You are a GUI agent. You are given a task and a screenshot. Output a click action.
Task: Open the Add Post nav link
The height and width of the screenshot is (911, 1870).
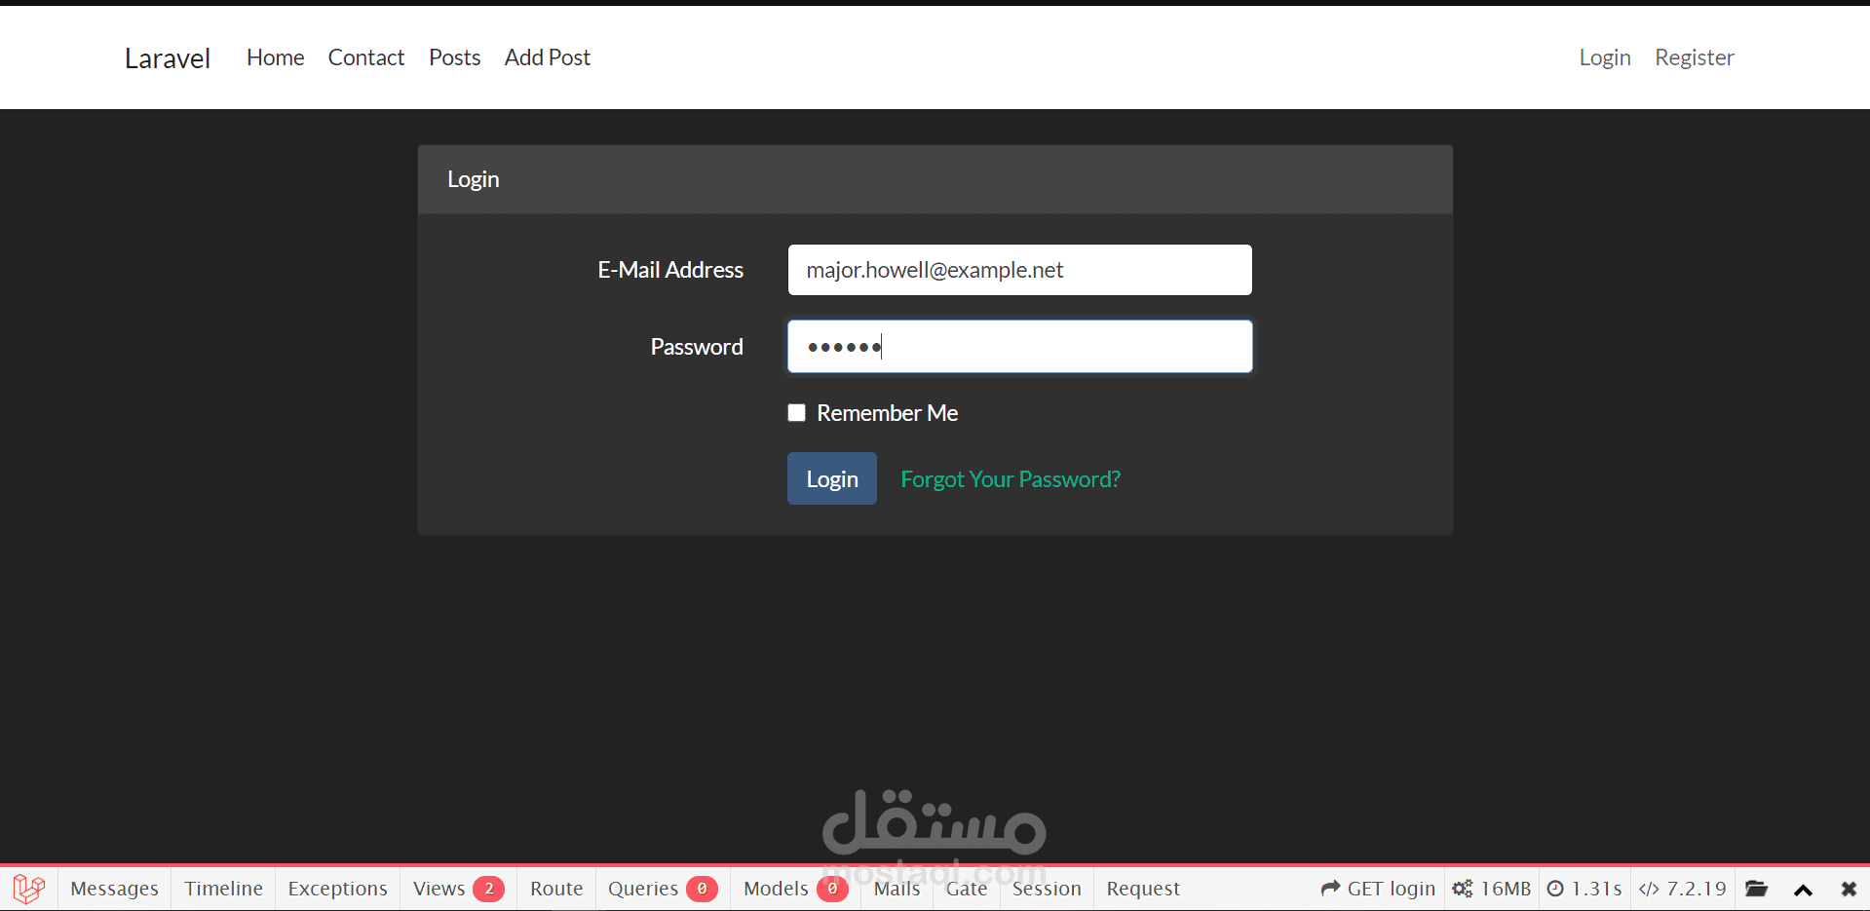548,57
